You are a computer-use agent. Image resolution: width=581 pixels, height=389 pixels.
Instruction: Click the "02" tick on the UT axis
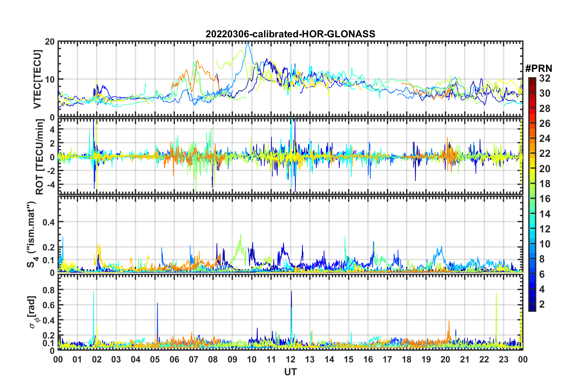(97, 359)
